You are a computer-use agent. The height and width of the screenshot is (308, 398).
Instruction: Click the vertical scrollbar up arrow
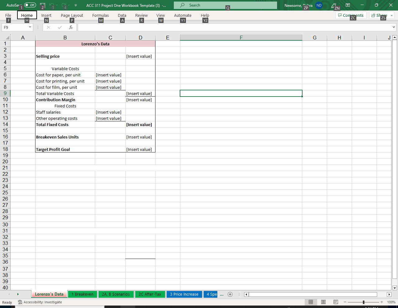coord(395,38)
